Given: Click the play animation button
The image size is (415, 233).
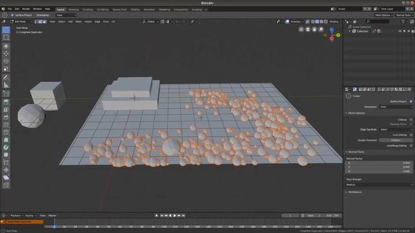Looking at the screenshot, I should (174, 216).
